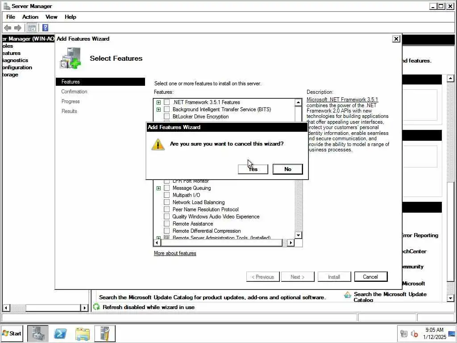Enable the Network Load Balancing checkbox
457x343 pixels.
[x=167, y=202]
